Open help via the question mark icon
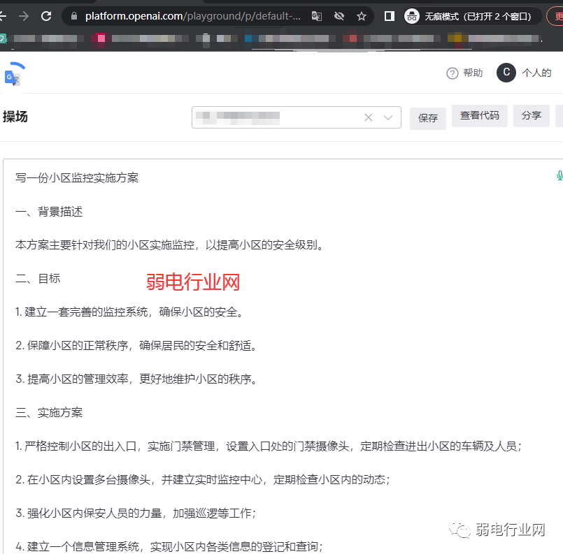563x554 pixels. [x=452, y=73]
